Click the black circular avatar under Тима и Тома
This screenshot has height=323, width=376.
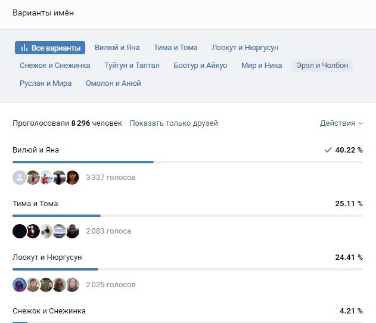tap(20, 231)
